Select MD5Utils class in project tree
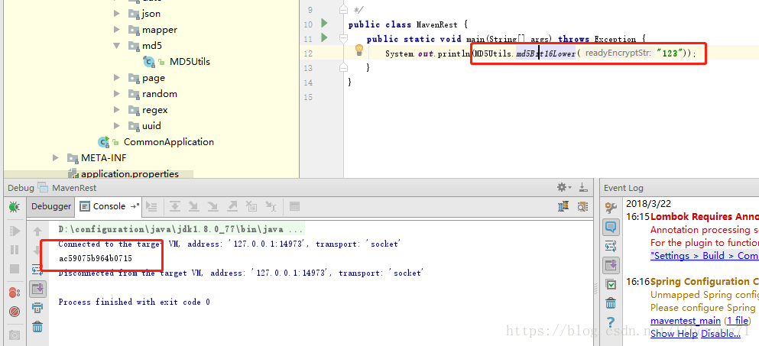 pyautogui.click(x=190, y=61)
